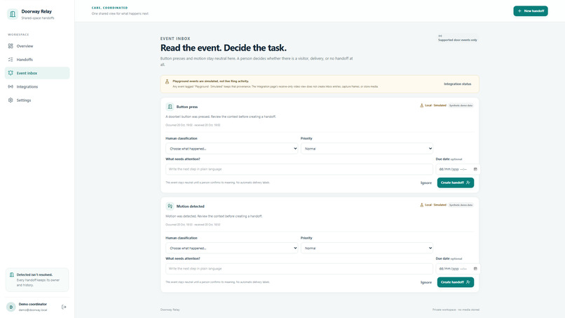
Task: Focus the attention field under Button press
Action: (299, 169)
